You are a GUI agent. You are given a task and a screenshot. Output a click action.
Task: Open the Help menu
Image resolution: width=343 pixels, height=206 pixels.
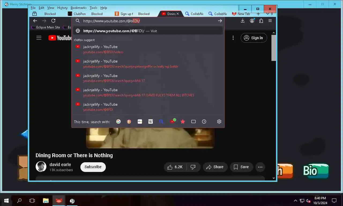coord(104,8)
